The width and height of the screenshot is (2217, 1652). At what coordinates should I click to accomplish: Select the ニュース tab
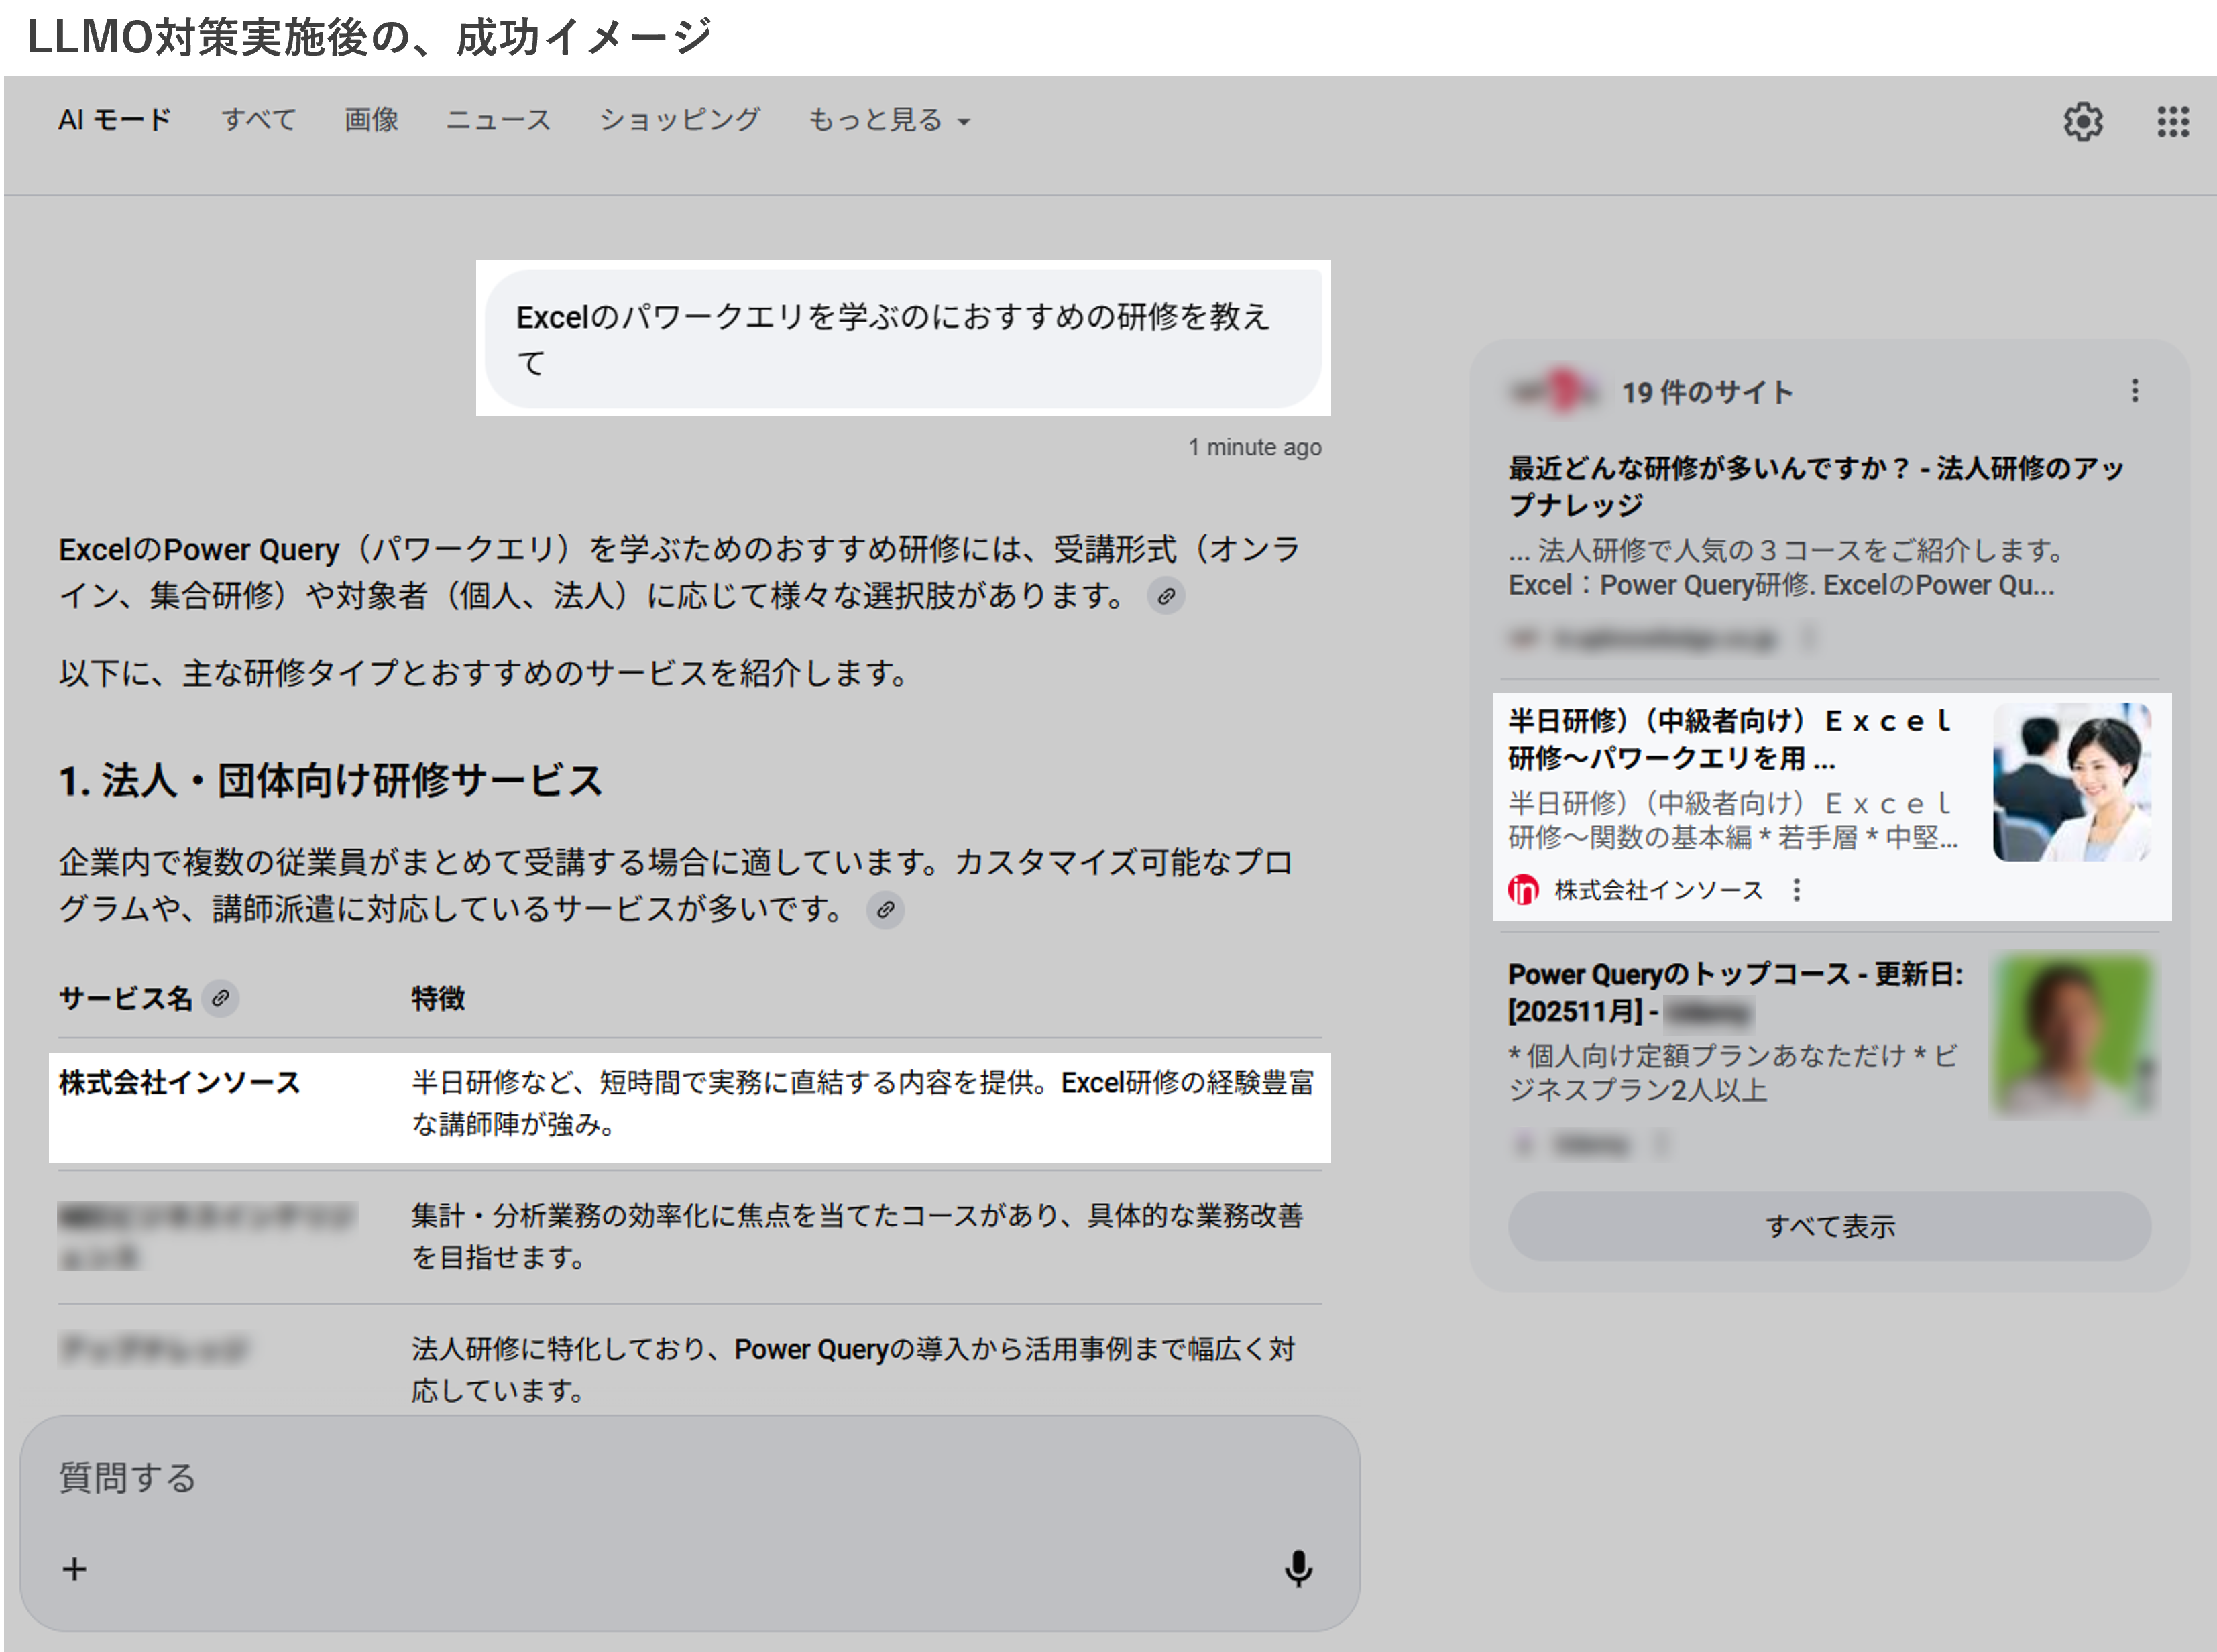click(x=498, y=121)
